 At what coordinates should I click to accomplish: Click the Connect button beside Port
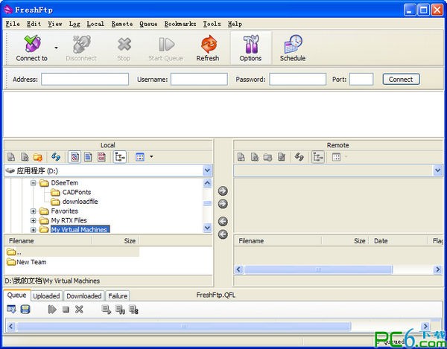pyautogui.click(x=401, y=79)
